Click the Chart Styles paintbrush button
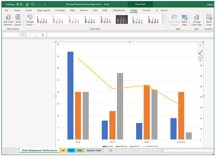215x156 pixels. [200, 52]
